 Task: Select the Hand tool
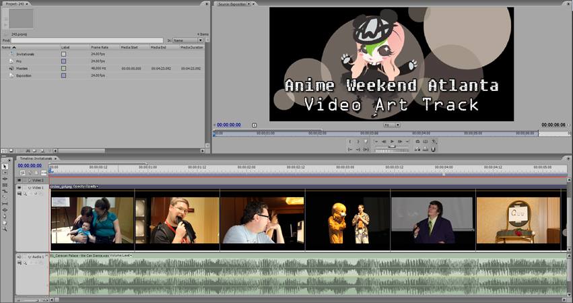coord(5,223)
